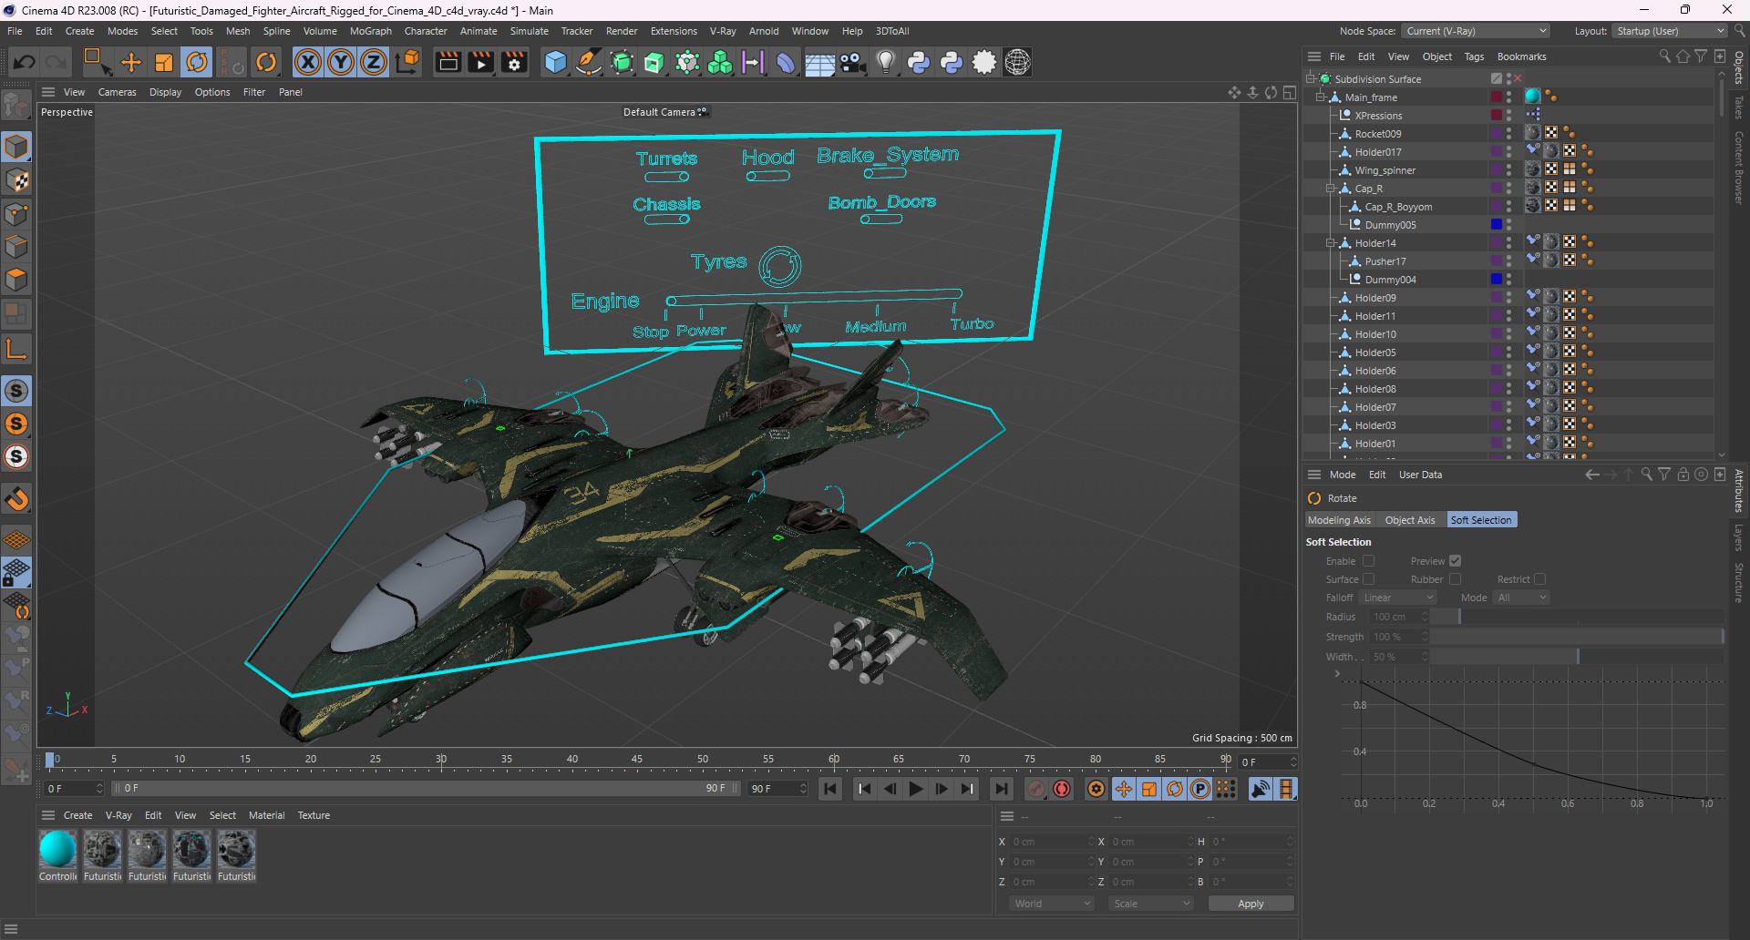This screenshot has height=940, width=1750.
Task: Toggle Y axis lock
Action: [x=341, y=62]
